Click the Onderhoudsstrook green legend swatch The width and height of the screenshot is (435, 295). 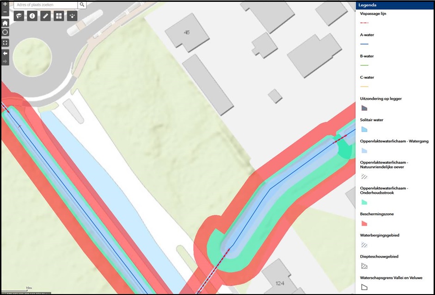tap(364, 202)
